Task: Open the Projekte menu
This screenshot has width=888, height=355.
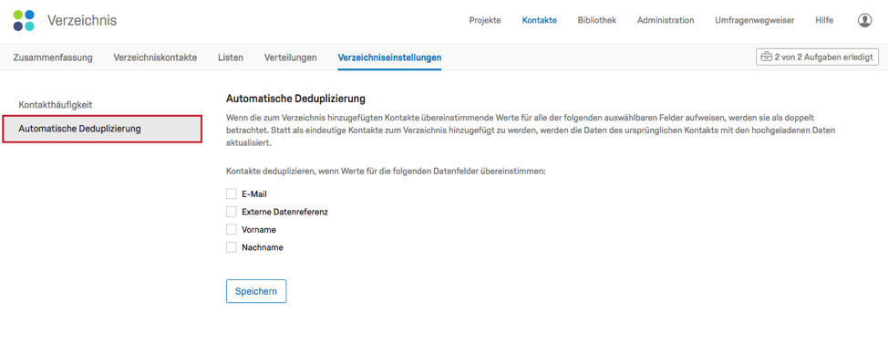Action: [485, 20]
